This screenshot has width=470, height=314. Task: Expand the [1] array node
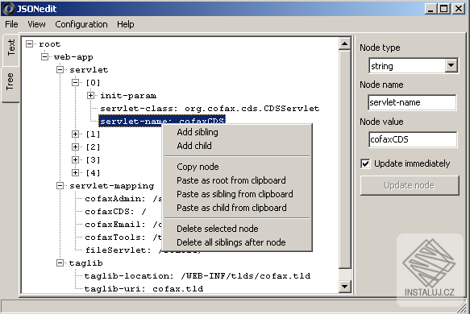click(75, 134)
